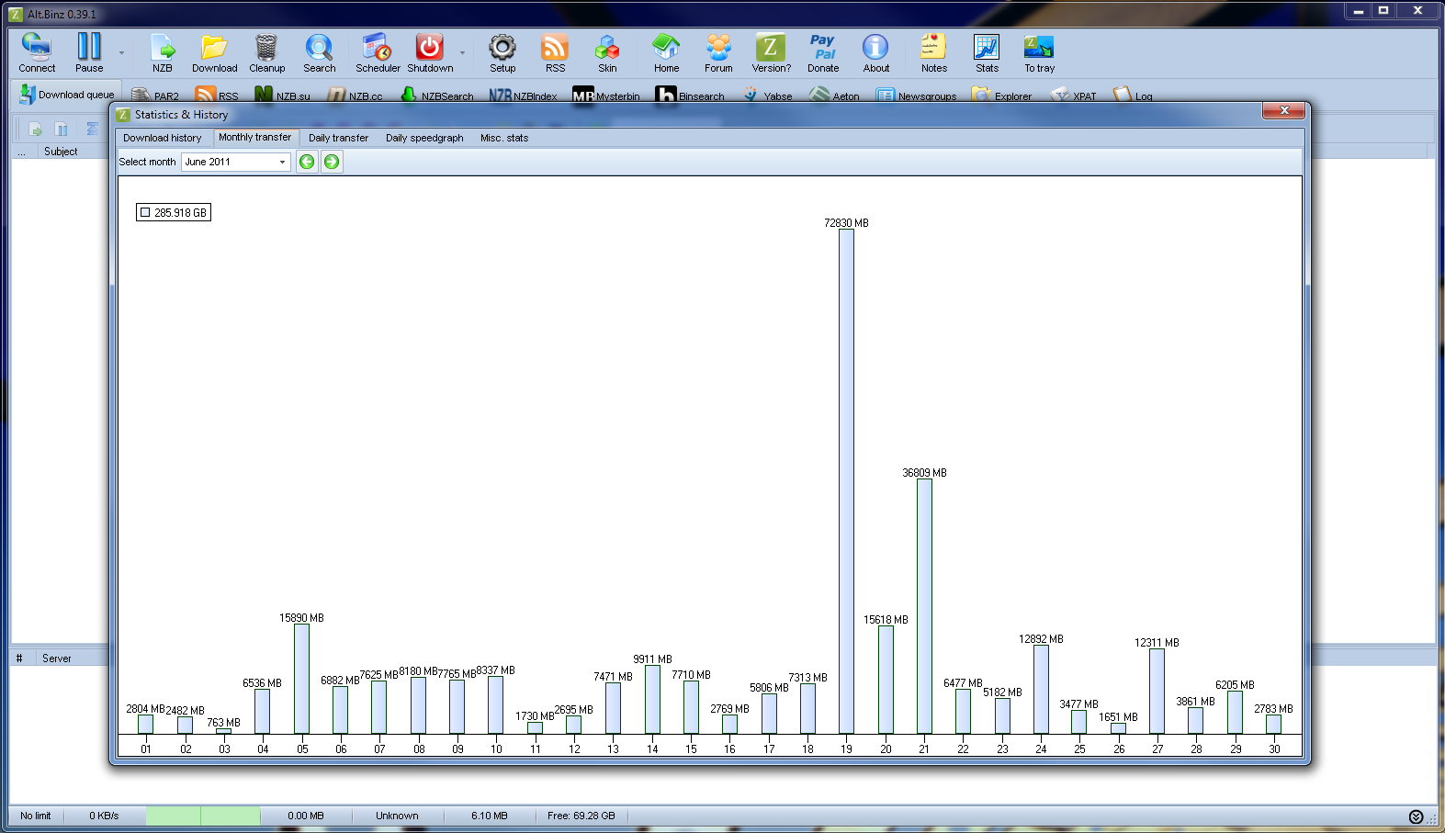This screenshot has height=833, width=1445.
Task: Click the status bar round arrow icon
Action: pyautogui.click(x=1416, y=816)
